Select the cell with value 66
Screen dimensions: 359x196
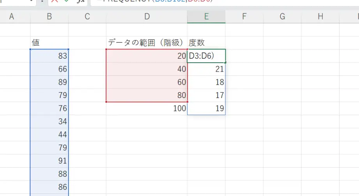49,69
